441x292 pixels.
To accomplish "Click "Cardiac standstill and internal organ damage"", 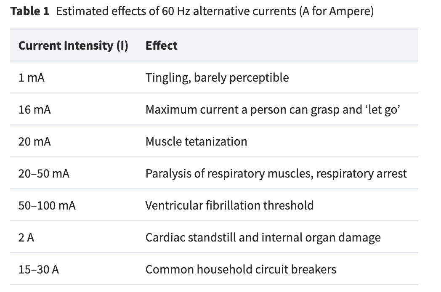I will pos(263,237).
